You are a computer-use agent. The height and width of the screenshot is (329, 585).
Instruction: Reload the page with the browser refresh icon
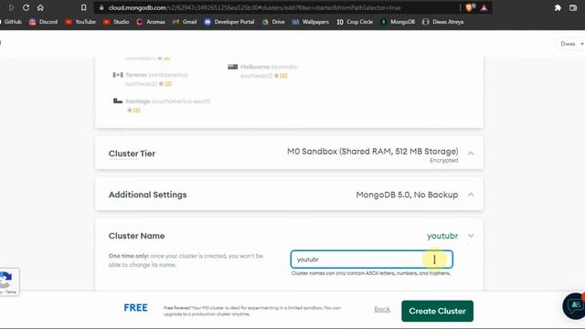(26, 7)
